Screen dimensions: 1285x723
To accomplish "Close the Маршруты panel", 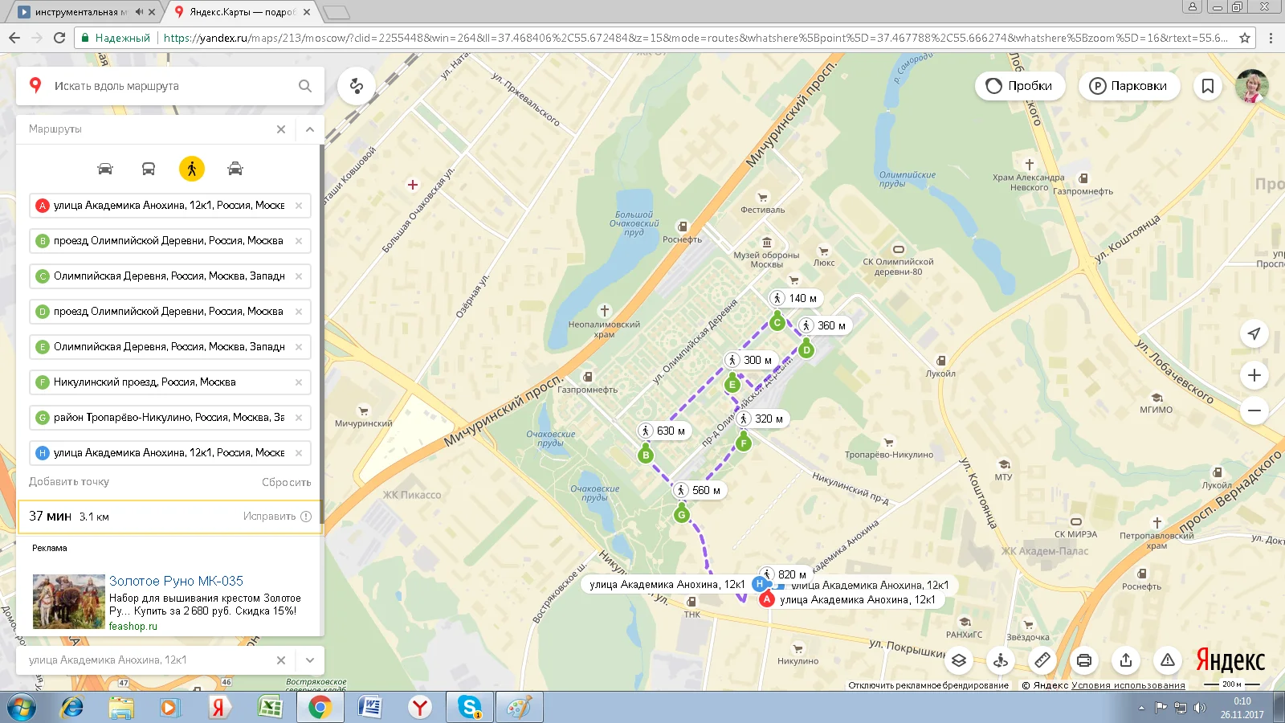I will pos(281,129).
